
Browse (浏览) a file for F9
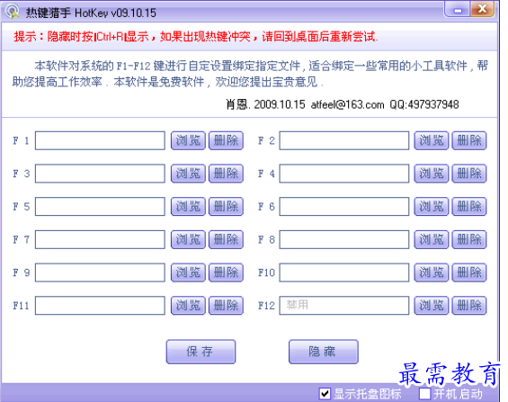(x=188, y=272)
